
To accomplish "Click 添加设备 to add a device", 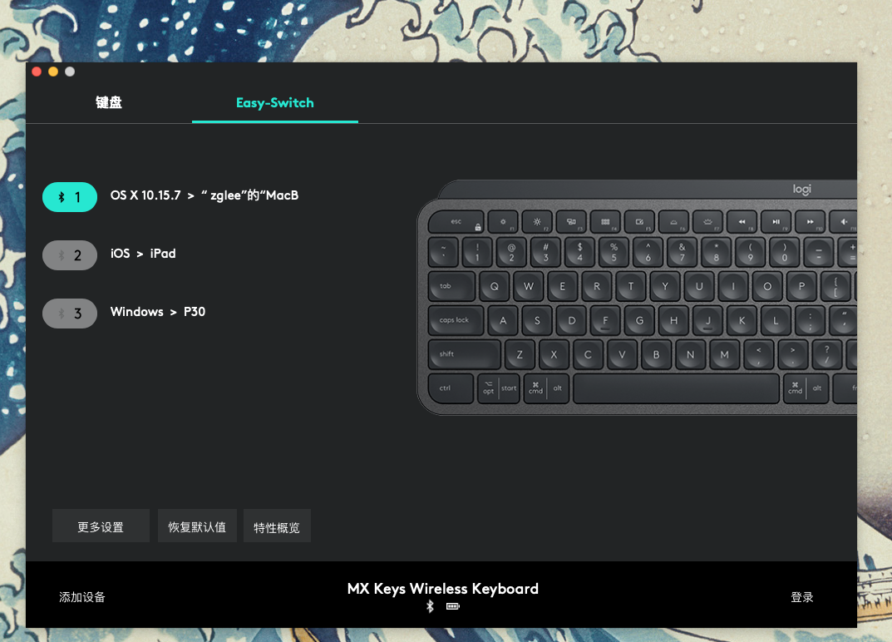I will tap(82, 597).
